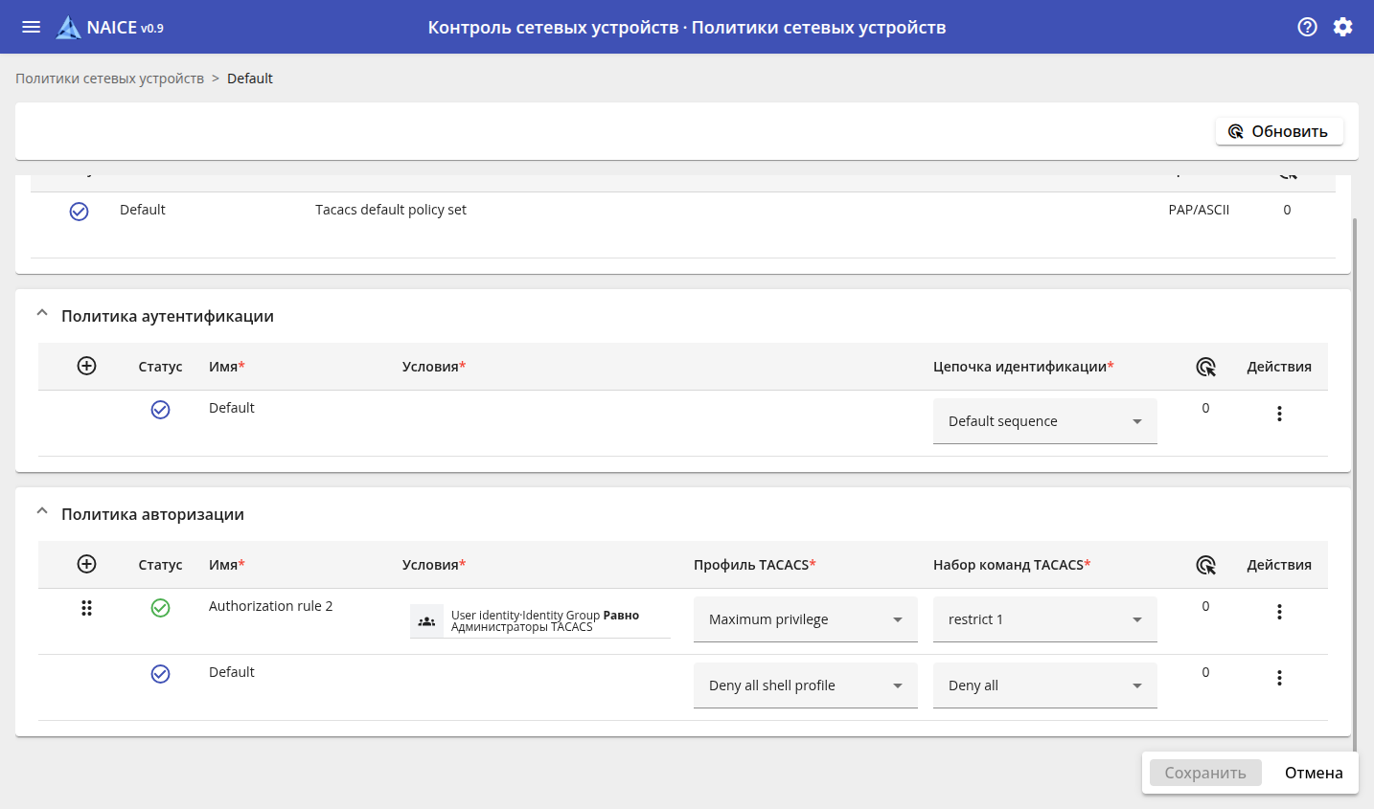Open the restrict 1 command set dropdown

click(x=1044, y=619)
